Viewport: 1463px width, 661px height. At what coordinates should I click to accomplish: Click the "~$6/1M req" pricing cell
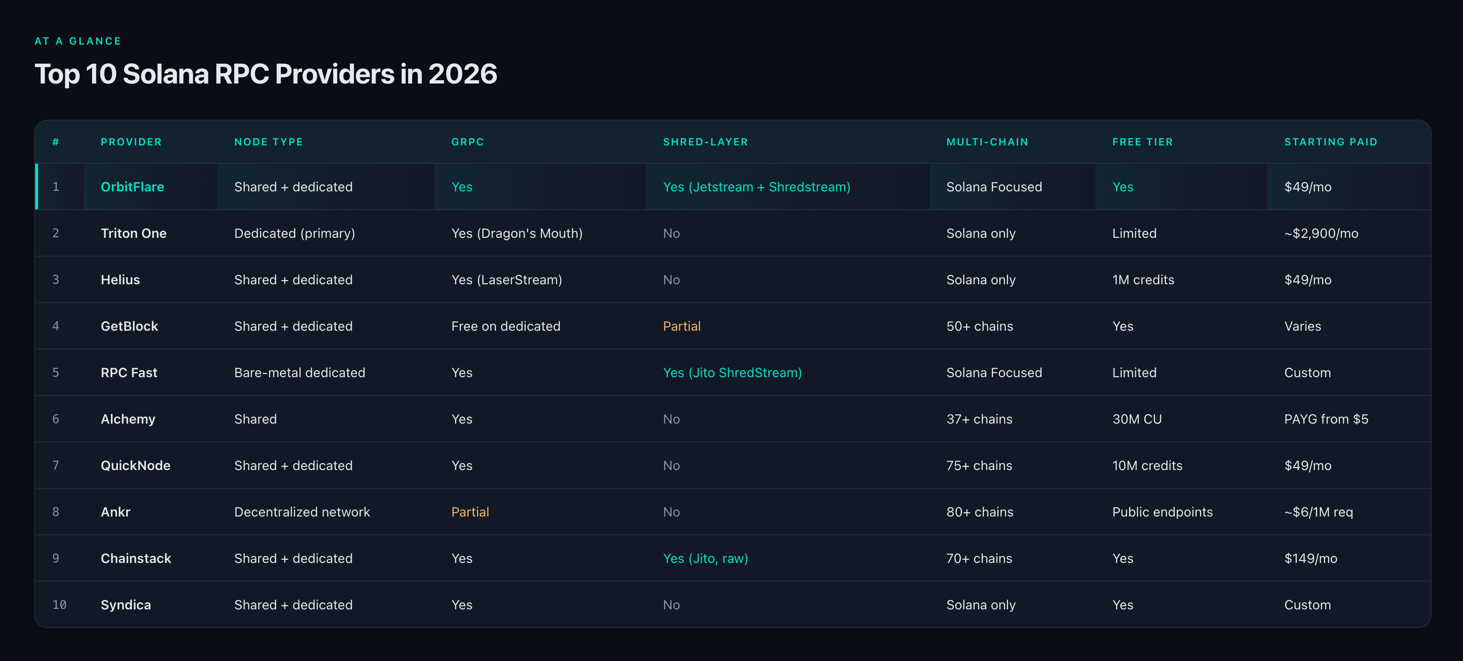pos(1318,512)
